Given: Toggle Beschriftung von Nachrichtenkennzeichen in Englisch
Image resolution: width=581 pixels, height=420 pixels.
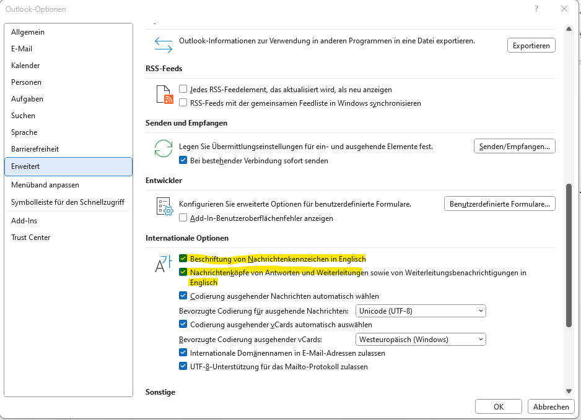Looking at the screenshot, I should pos(183,259).
